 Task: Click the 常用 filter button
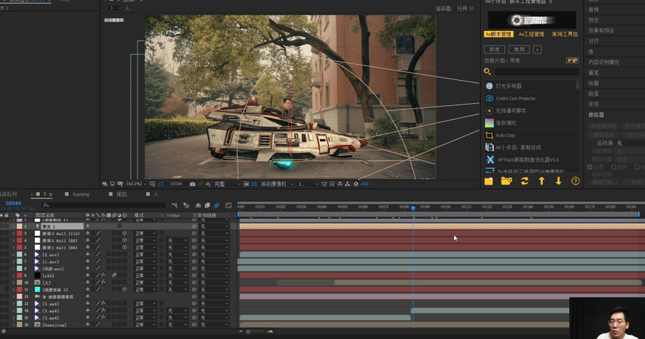tap(518, 50)
